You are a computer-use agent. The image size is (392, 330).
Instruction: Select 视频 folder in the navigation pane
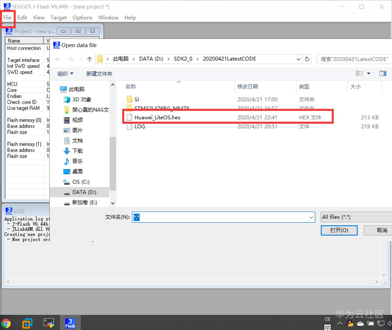(x=73, y=120)
